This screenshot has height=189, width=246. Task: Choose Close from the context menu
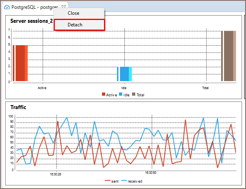(x=73, y=13)
